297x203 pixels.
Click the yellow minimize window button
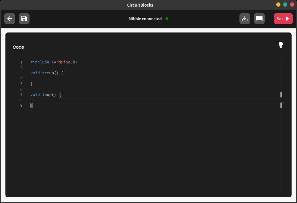(278, 5)
